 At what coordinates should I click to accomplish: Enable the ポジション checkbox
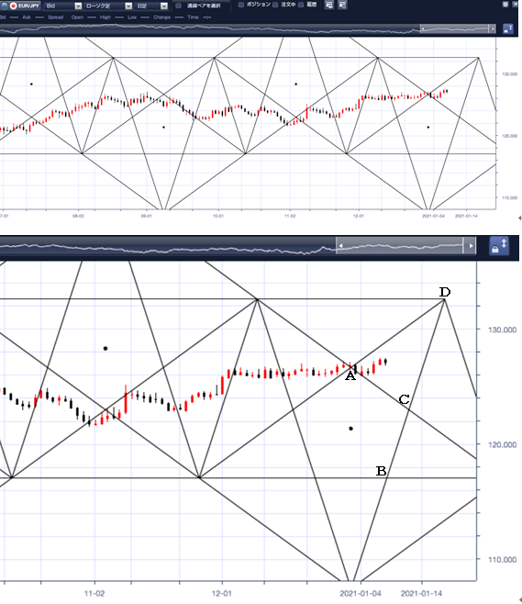[x=241, y=5]
